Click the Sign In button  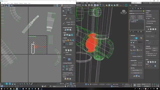[136, 3]
